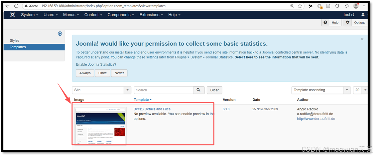Choose Never for Joomla statistics
Screen dimensions: 374x156
[x=119, y=73]
